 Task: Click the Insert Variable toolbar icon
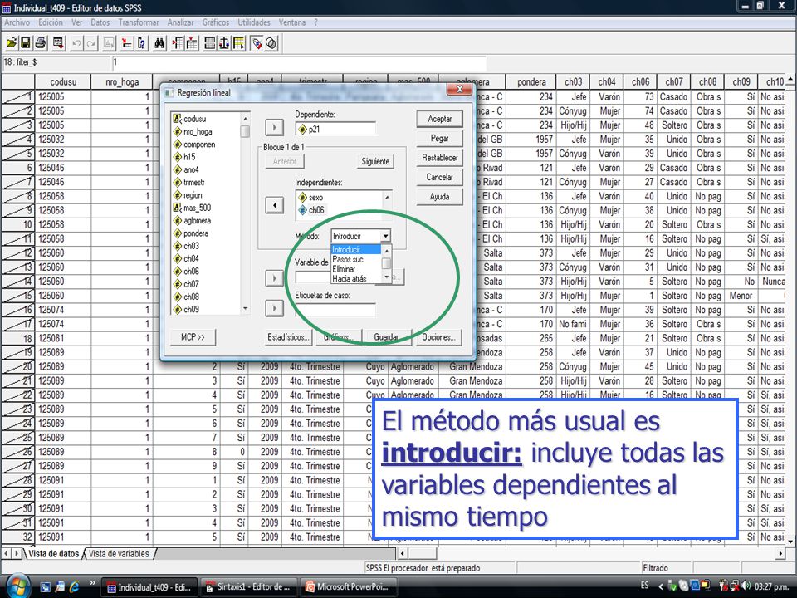[192, 43]
